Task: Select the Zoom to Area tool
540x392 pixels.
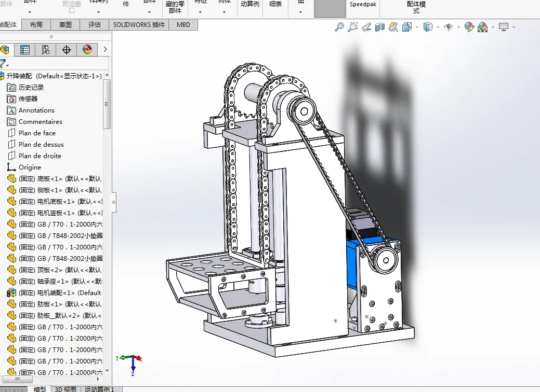Action: tap(353, 27)
